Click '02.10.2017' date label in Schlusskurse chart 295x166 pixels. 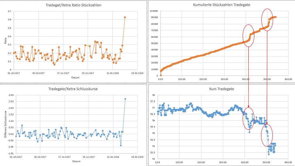[16, 157]
